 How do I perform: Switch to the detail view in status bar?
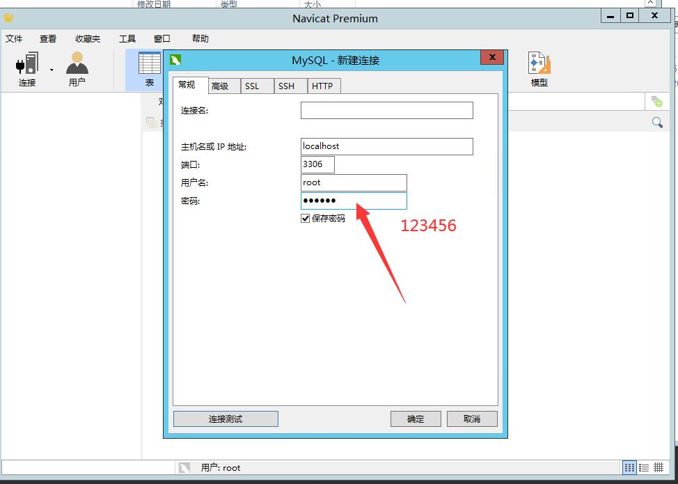(x=659, y=468)
